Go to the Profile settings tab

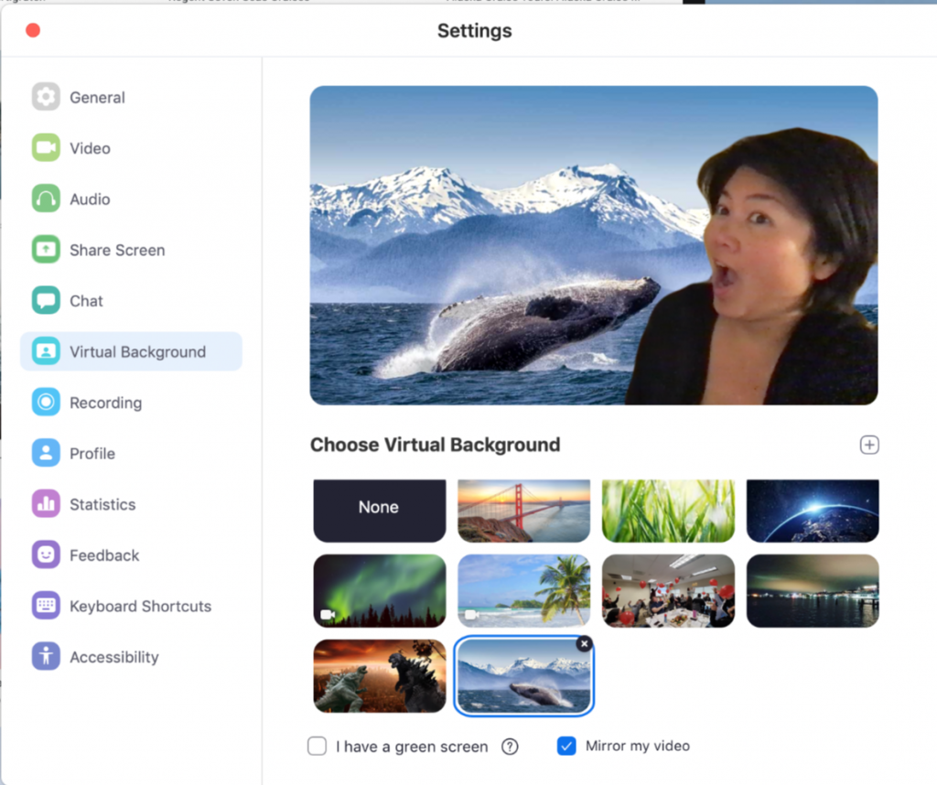92,454
